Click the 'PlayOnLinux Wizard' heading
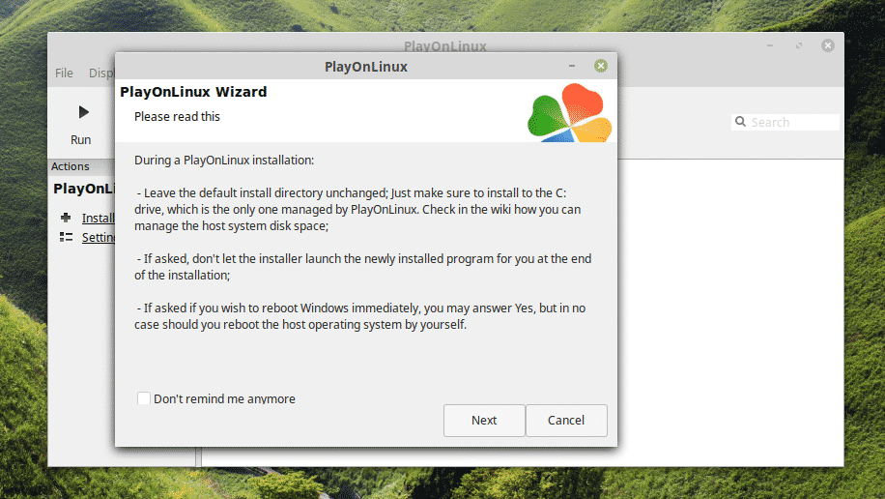Screen dimensions: 885x499 (x=193, y=92)
